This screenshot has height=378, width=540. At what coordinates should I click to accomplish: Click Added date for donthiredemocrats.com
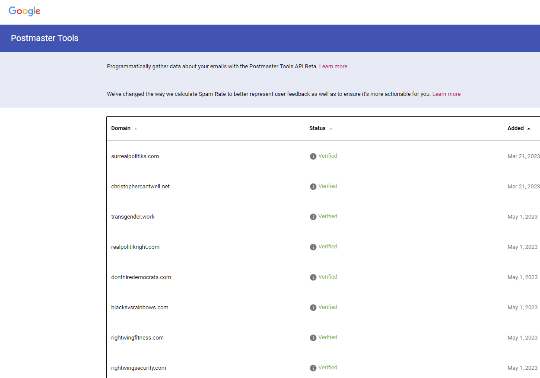tap(523, 277)
